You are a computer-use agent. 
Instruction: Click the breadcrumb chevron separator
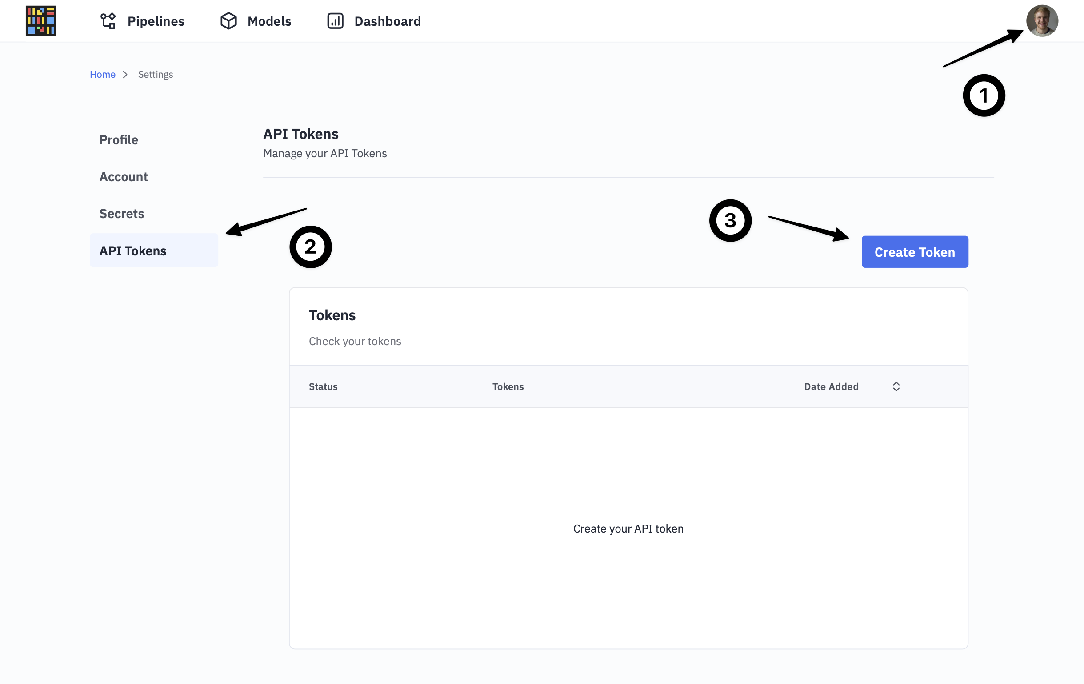pyautogui.click(x=125, y=74)
